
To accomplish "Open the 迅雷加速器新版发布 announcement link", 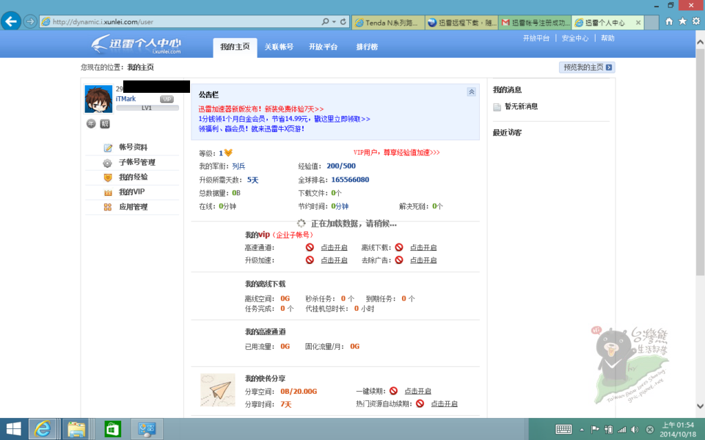I will pyautogui.click(x=261, y=109).
